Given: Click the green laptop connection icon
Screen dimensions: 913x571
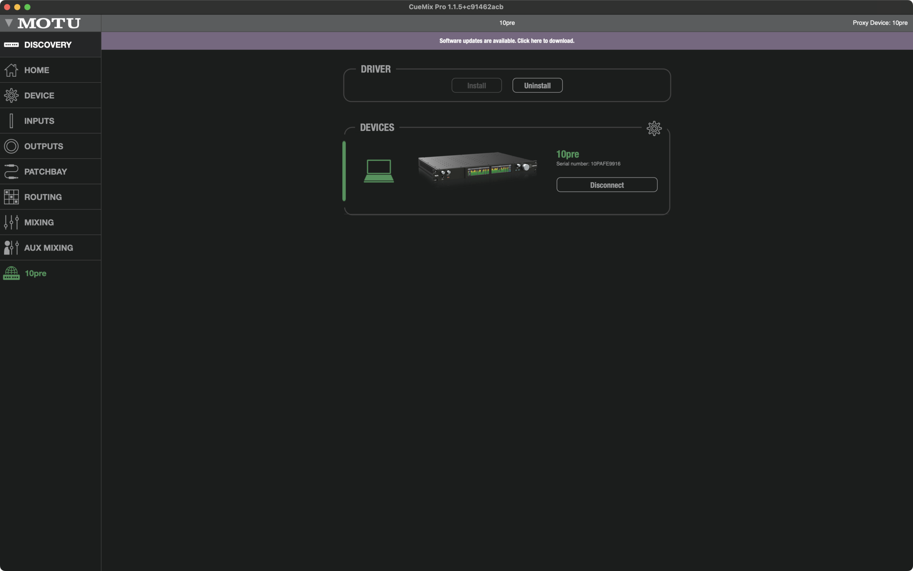Looking at the screenshot, I should 378,171.
